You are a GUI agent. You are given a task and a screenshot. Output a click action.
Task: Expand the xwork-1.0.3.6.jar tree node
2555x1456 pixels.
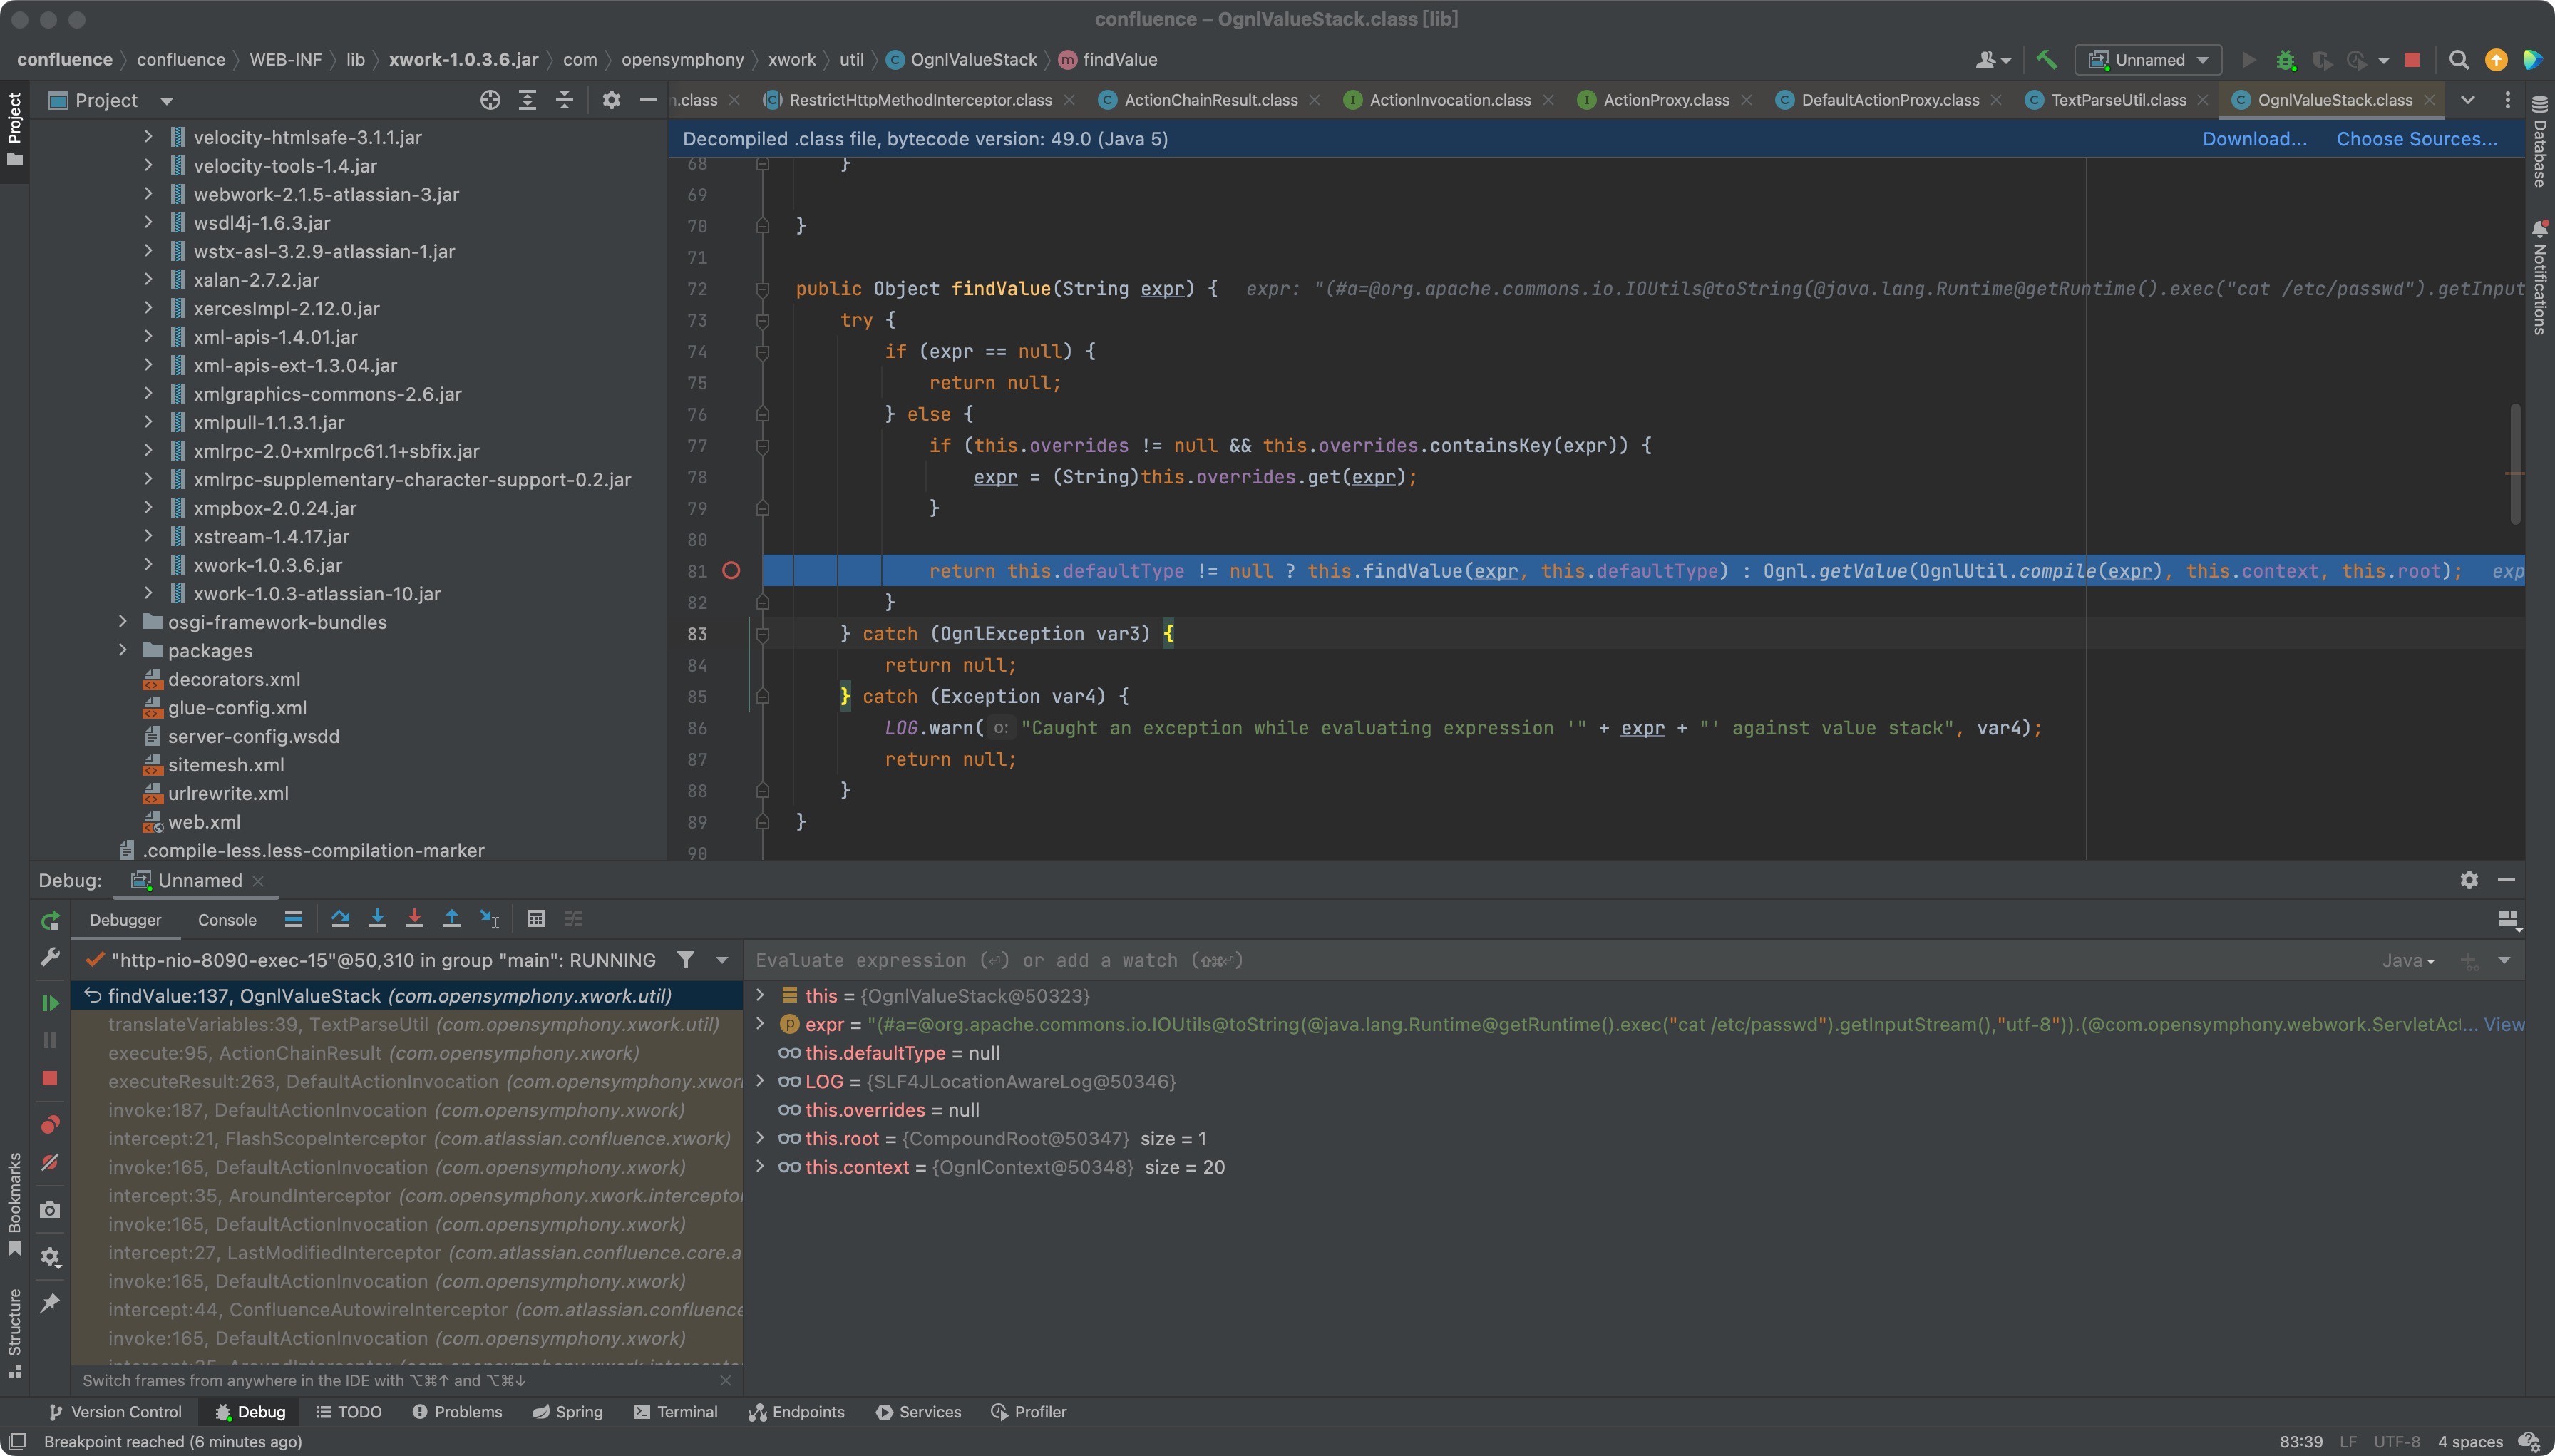click(x=148, y=565)
